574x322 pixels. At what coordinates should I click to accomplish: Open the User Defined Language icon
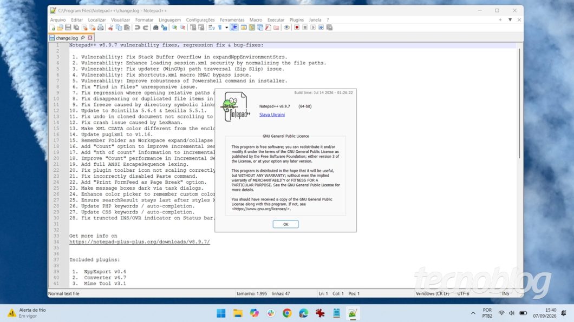[x=244, y=28]
